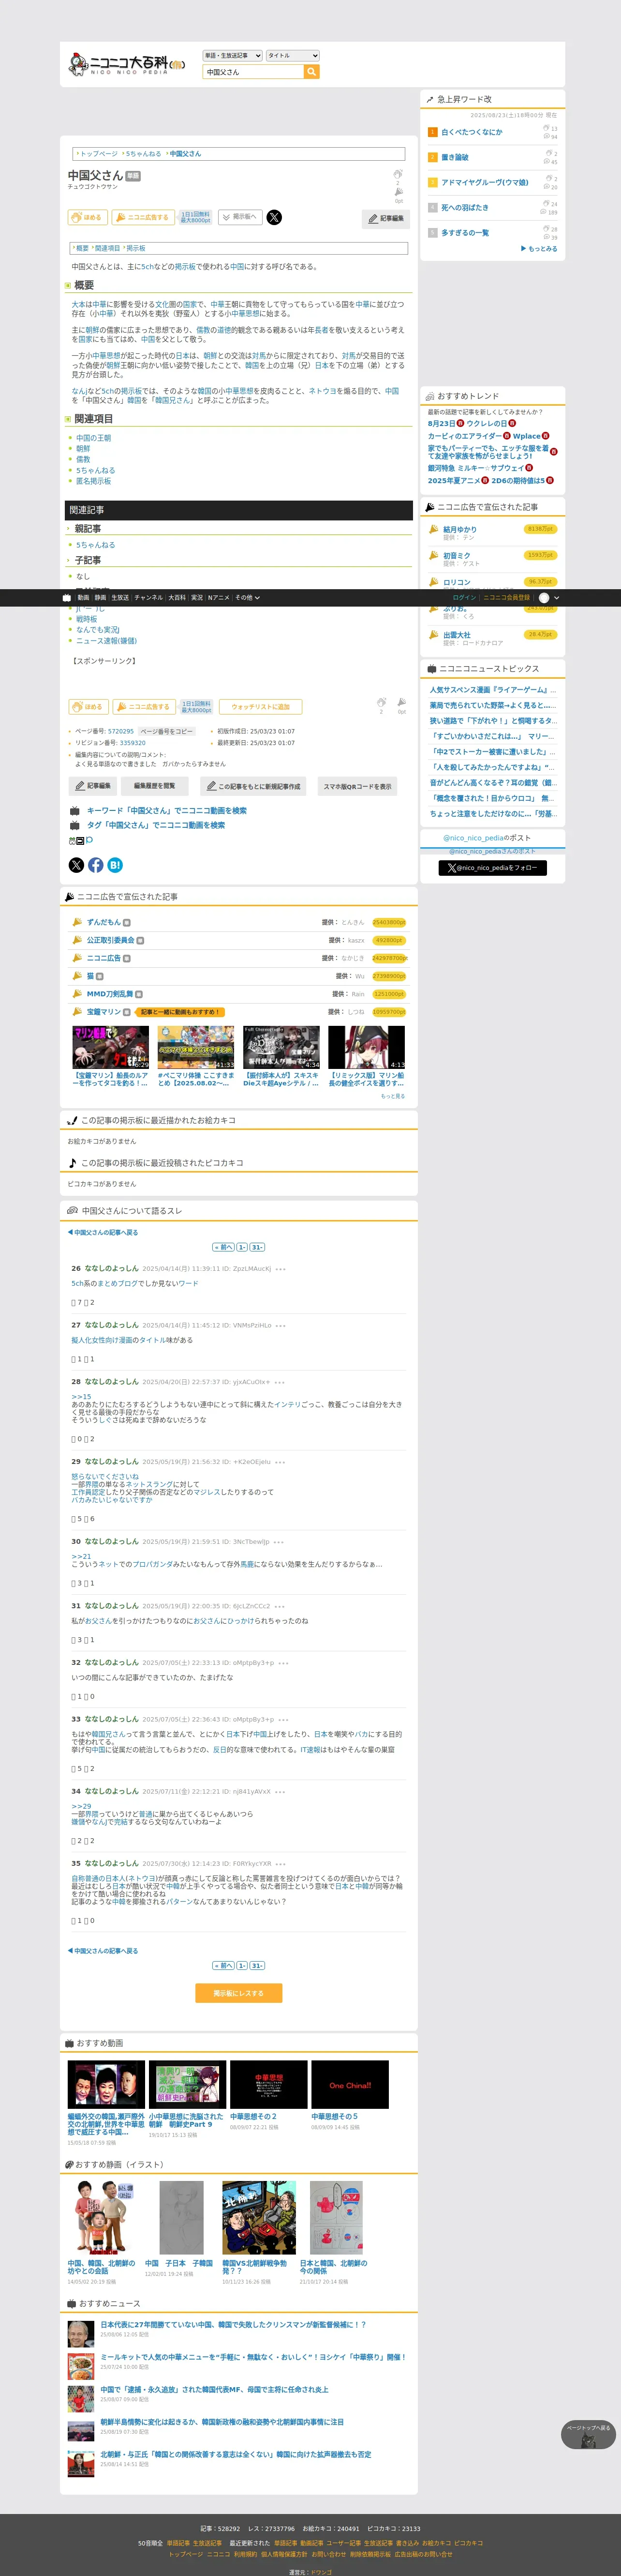
Task: Expand the chevron next to the user avatar
Action: pos(556,597)
